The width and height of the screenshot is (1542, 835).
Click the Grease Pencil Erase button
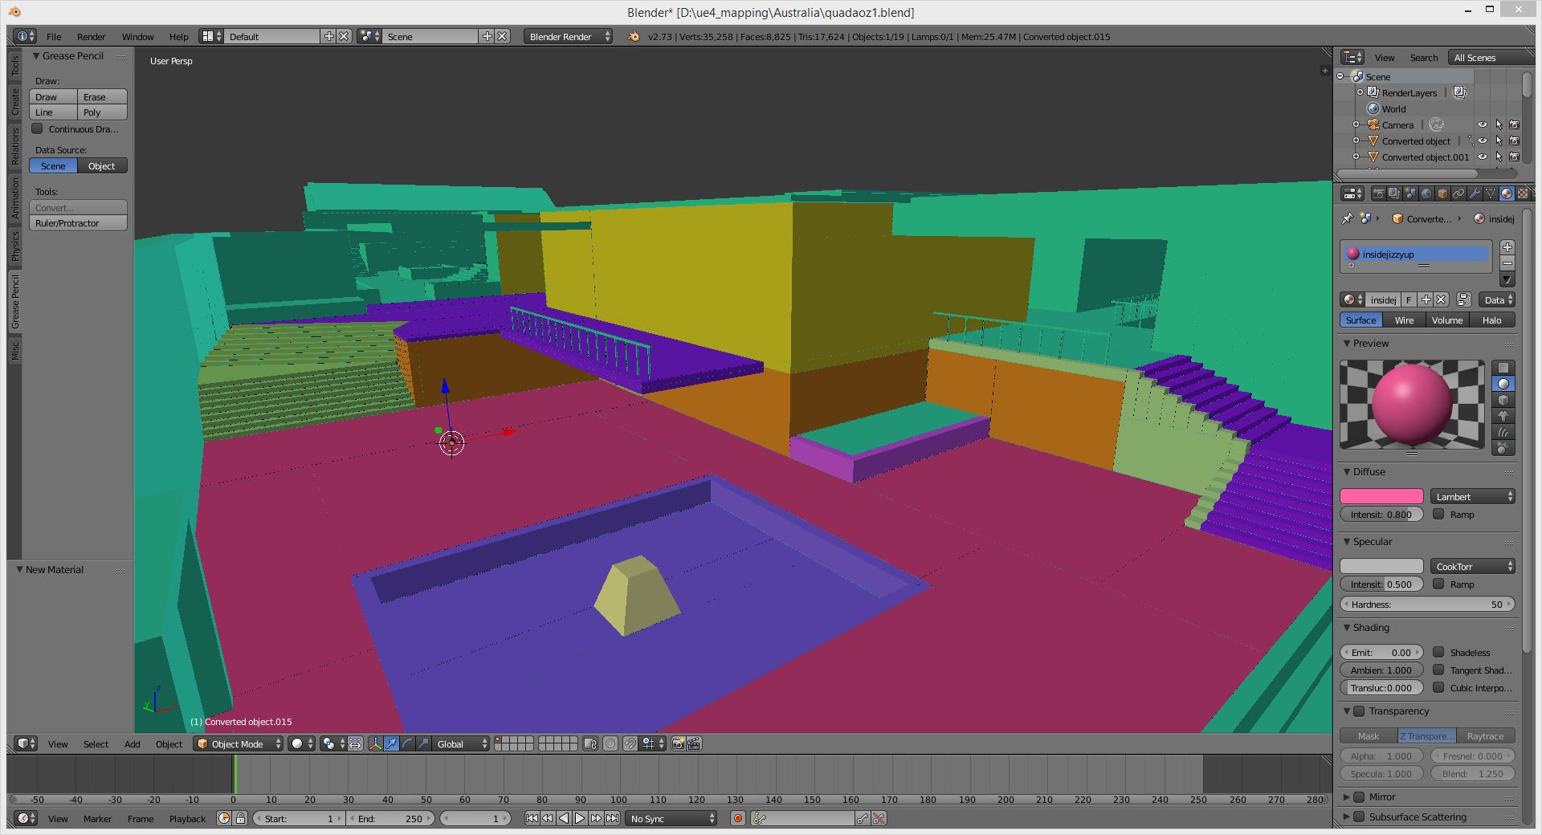(102, 96)
